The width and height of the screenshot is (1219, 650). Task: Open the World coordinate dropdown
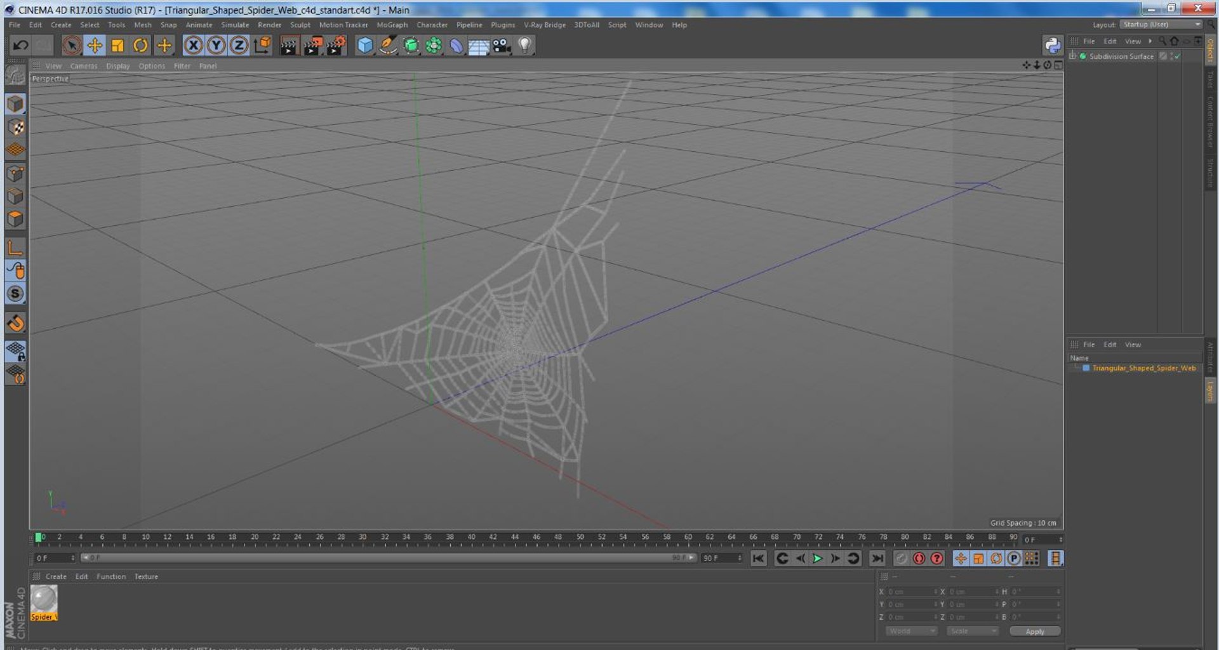(x=912, y=631)
